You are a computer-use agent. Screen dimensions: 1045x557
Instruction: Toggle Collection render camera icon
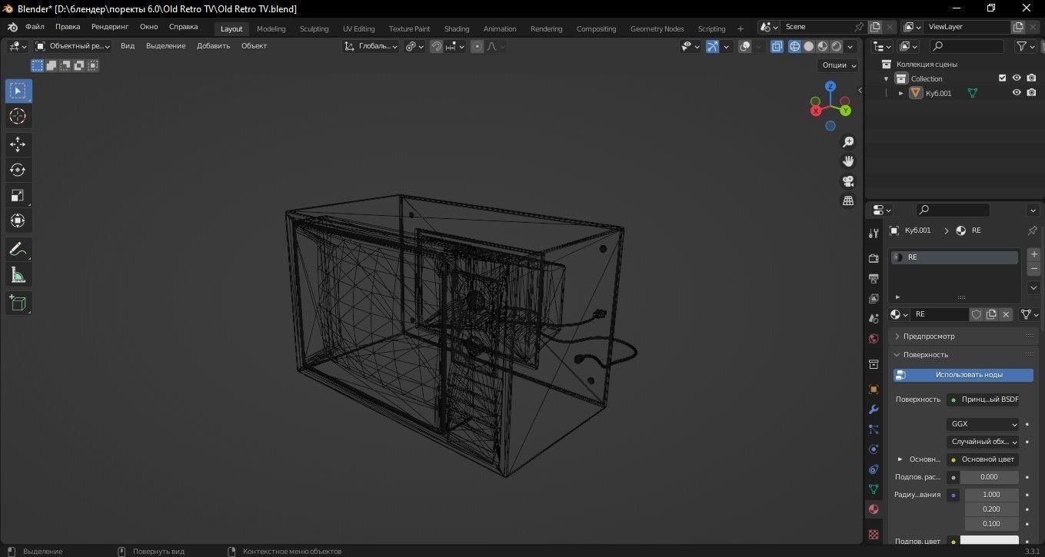[1031, 78]
